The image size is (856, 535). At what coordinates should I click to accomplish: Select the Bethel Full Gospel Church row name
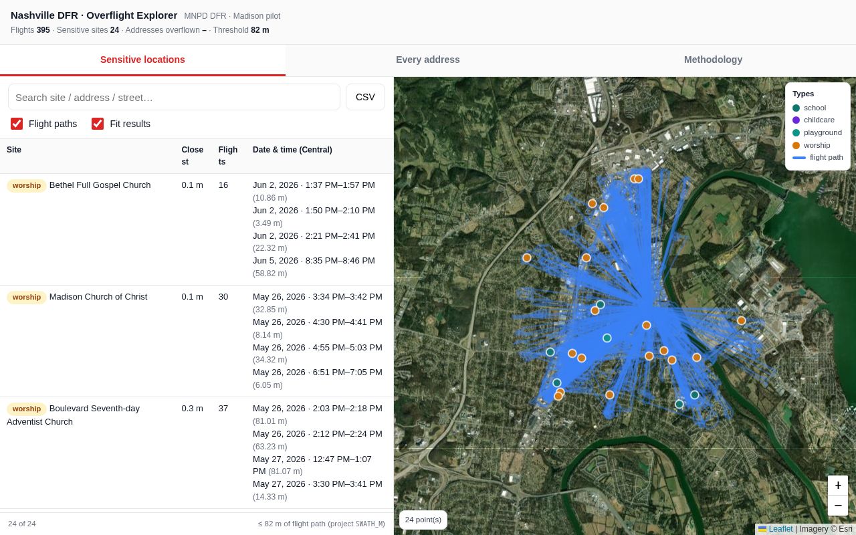[100, 185]
